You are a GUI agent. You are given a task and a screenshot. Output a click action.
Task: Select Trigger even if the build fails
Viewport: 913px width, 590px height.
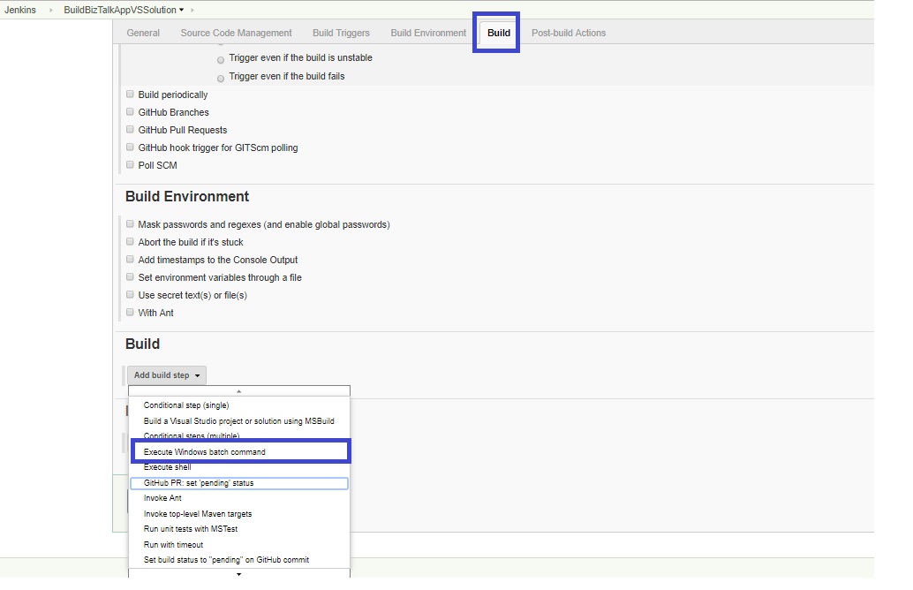click(221, 79)
